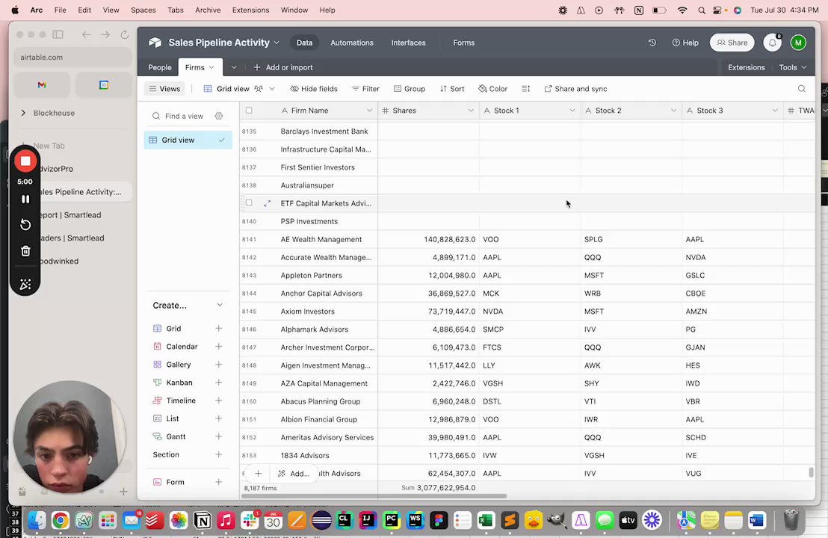Open the Shares field dropdown arrow

[471, 111]
